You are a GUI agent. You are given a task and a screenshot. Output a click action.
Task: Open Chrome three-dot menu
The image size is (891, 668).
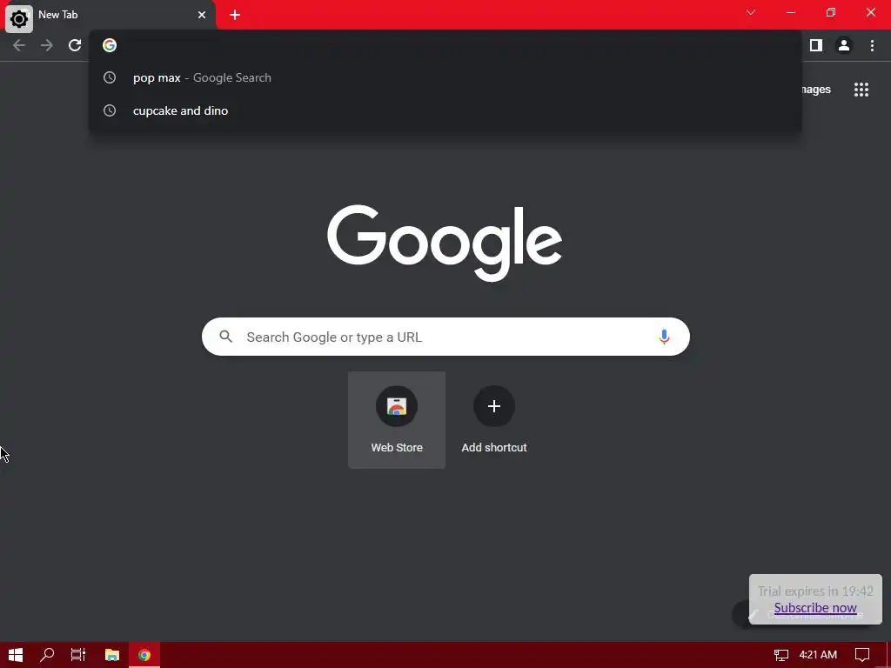coord(872,45)
